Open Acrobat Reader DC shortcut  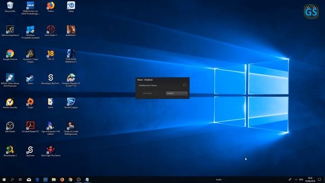[30, 127]
